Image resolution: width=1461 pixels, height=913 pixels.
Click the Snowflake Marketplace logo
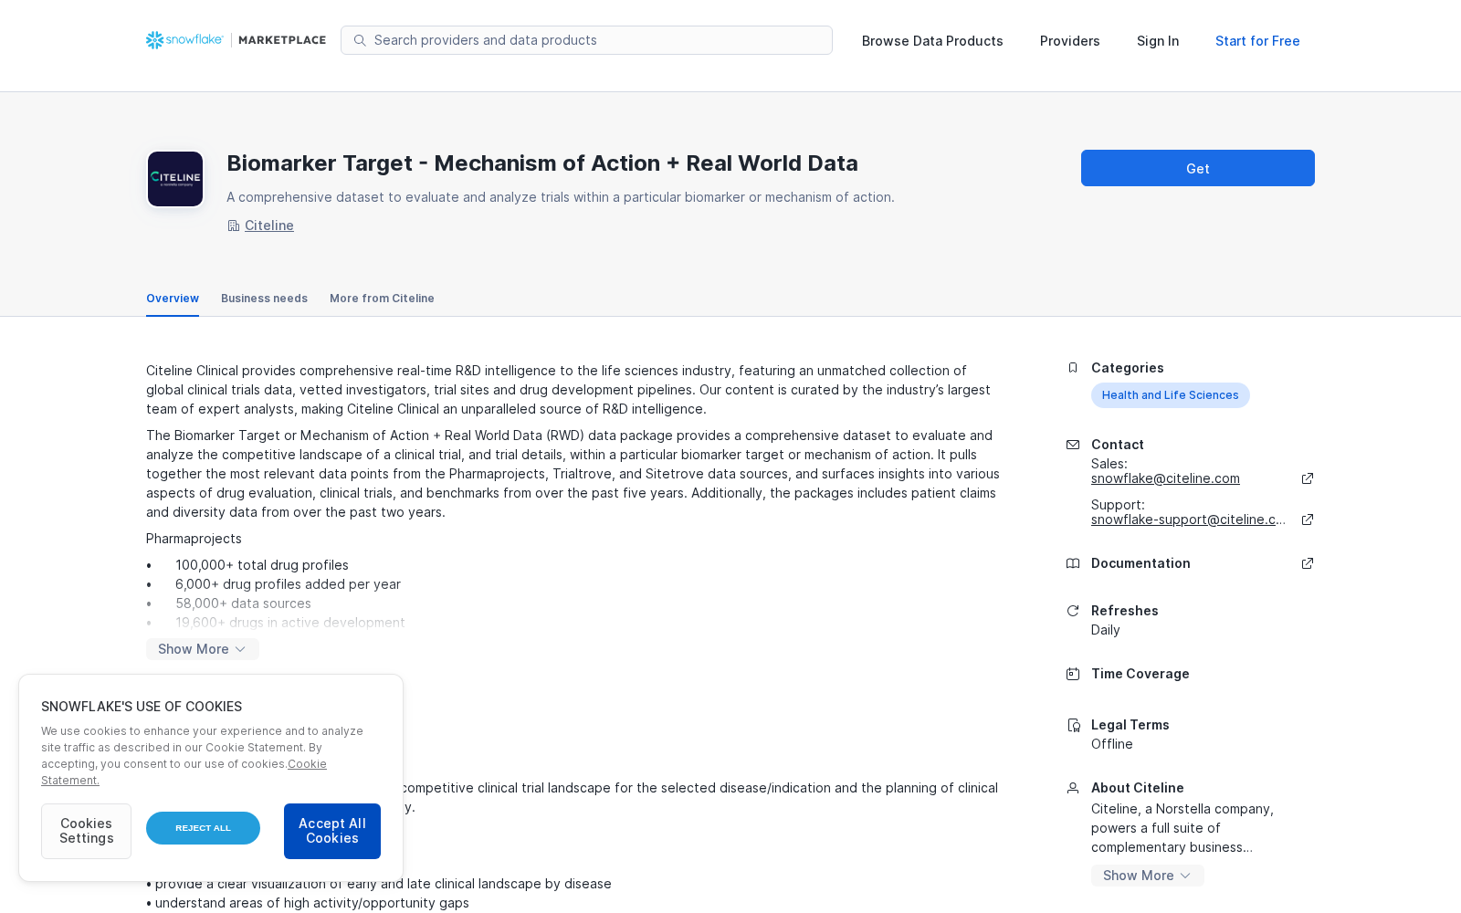point(236,40)
